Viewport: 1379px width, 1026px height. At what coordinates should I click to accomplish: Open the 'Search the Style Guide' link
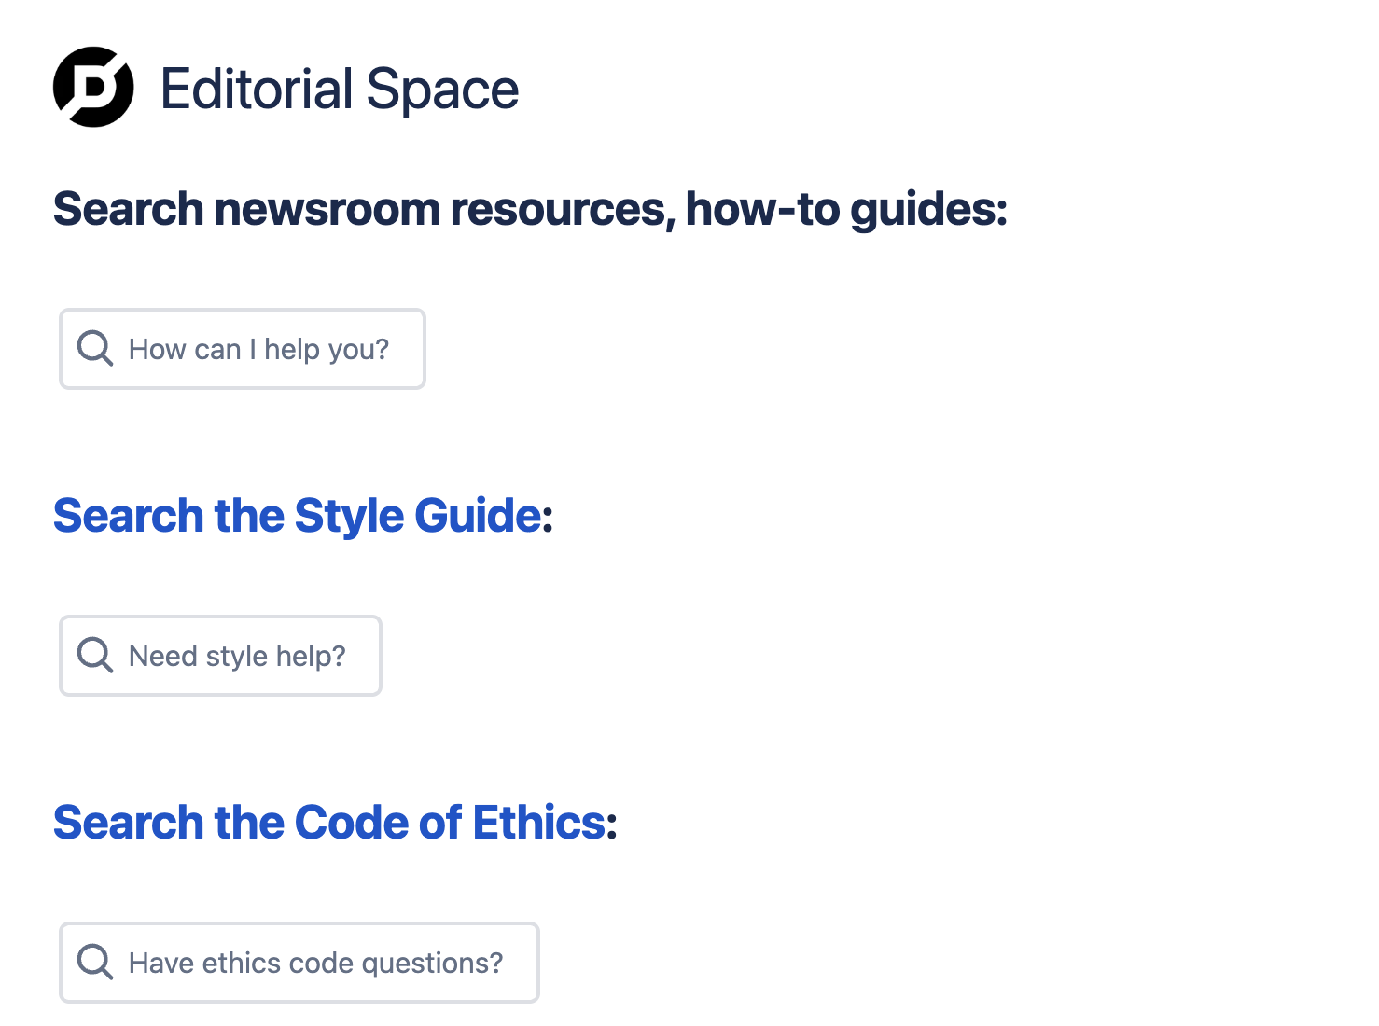point(298,515)
